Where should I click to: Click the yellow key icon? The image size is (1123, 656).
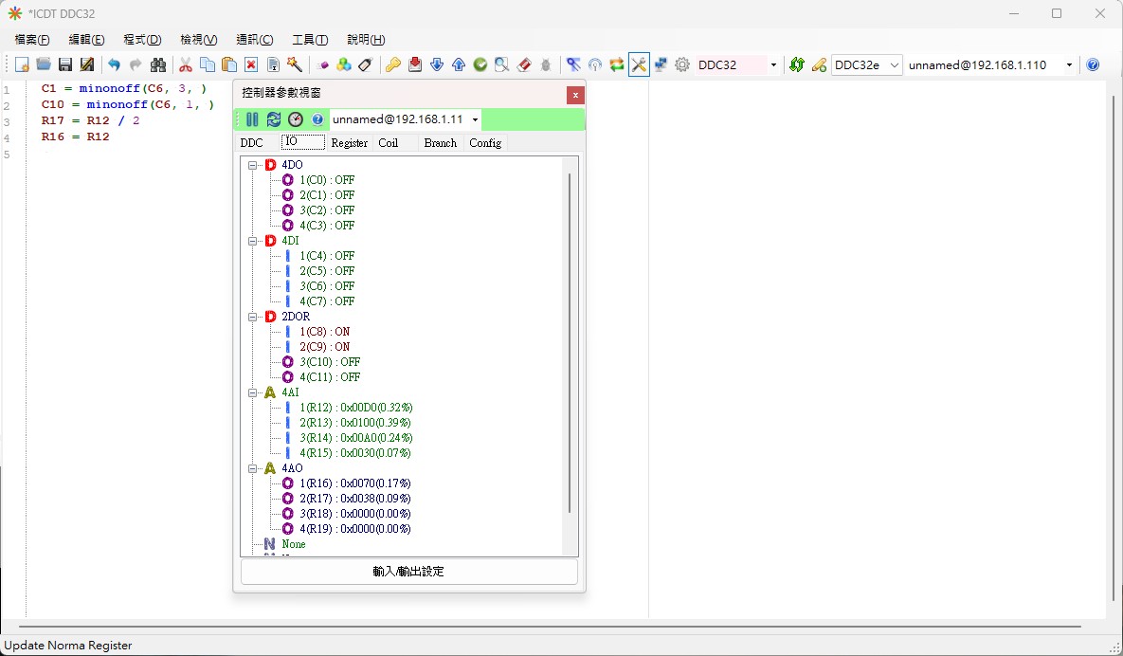pos(392,64)
